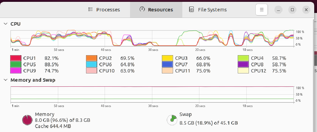Viewport: 317px width, 132px height.
Task: Open the hamburger main menu
Action: 262,10
